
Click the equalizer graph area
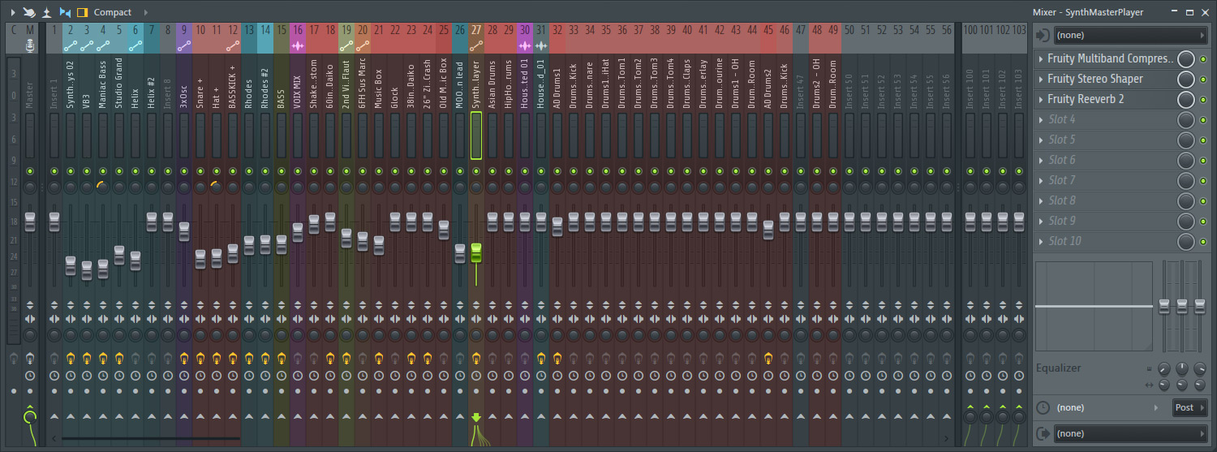1094,307
